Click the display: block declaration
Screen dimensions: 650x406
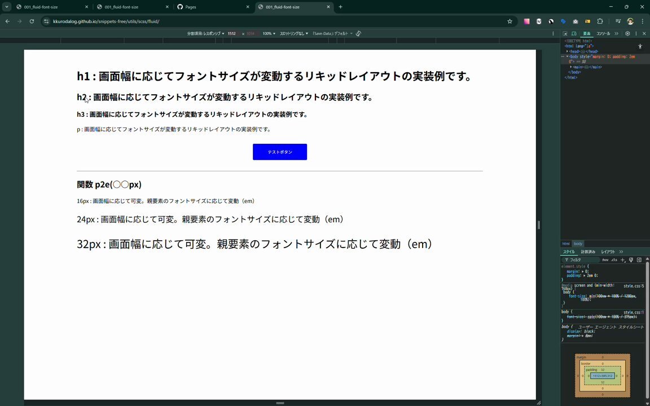point(581,332)
